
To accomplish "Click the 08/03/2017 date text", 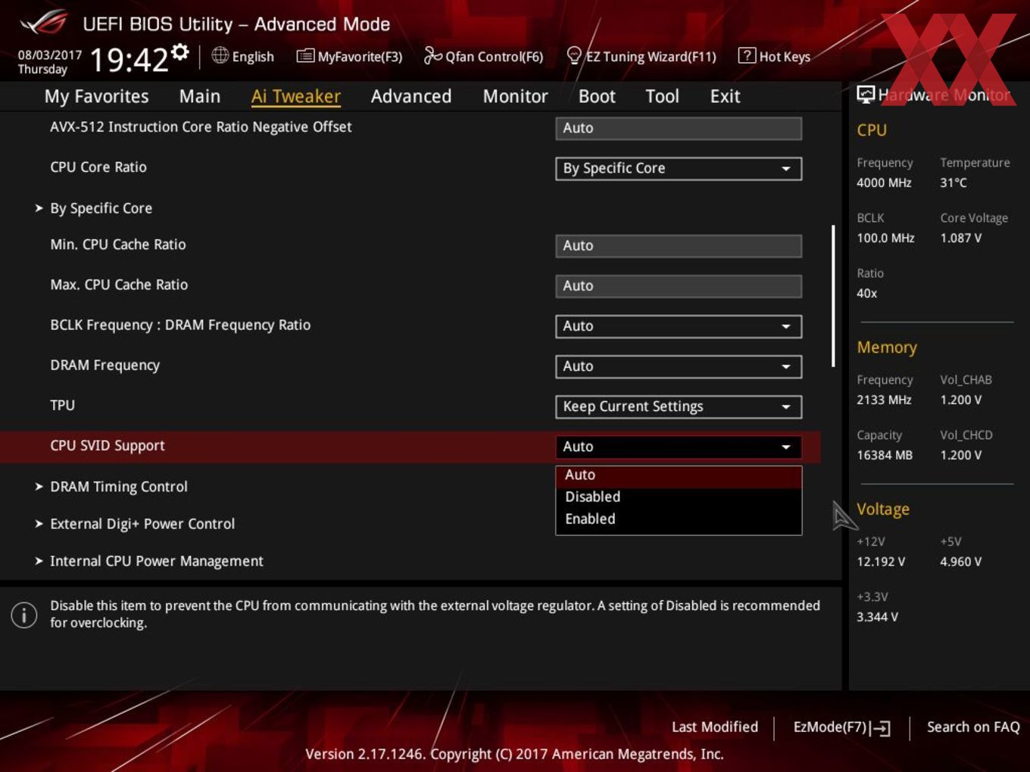I will coord(50,55).
